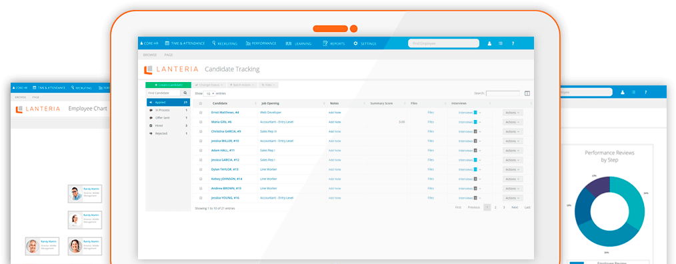Viewport: 676px width, 264px height.
Task: Switch to Page tab in center window
Action: (169, 55)
